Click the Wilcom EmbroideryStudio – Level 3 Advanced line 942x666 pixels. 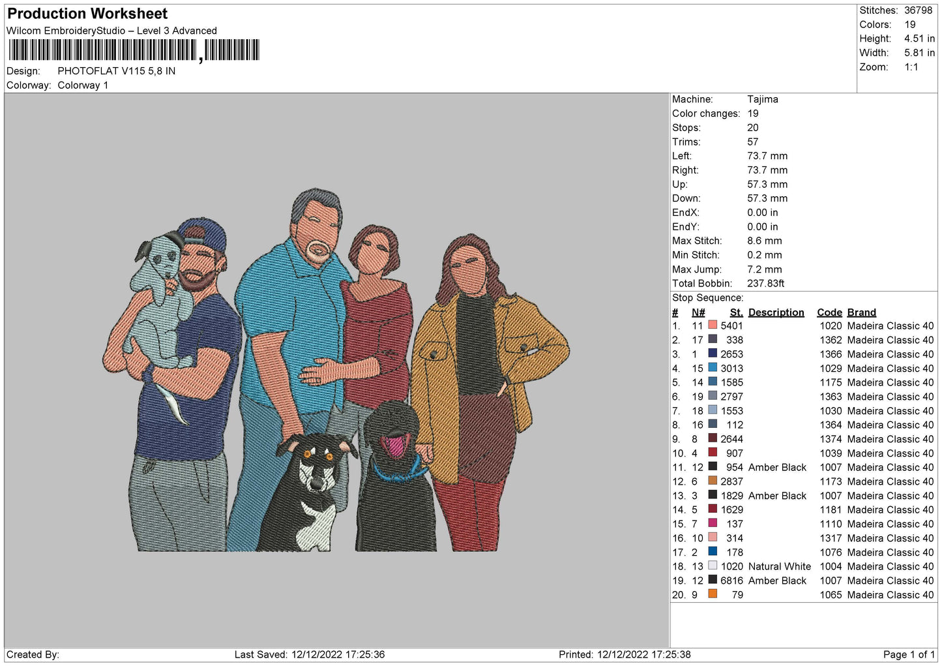click(x=111, y=31)
